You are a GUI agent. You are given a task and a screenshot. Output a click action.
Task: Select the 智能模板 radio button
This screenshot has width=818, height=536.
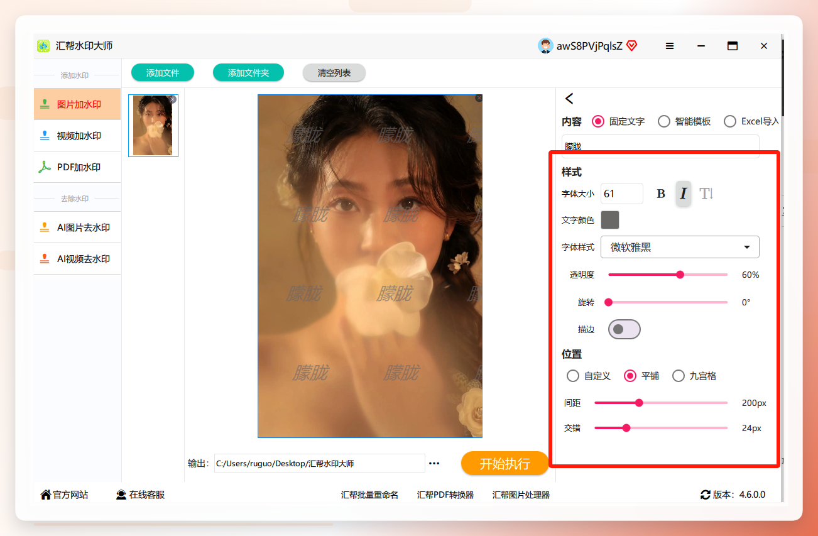663,121
